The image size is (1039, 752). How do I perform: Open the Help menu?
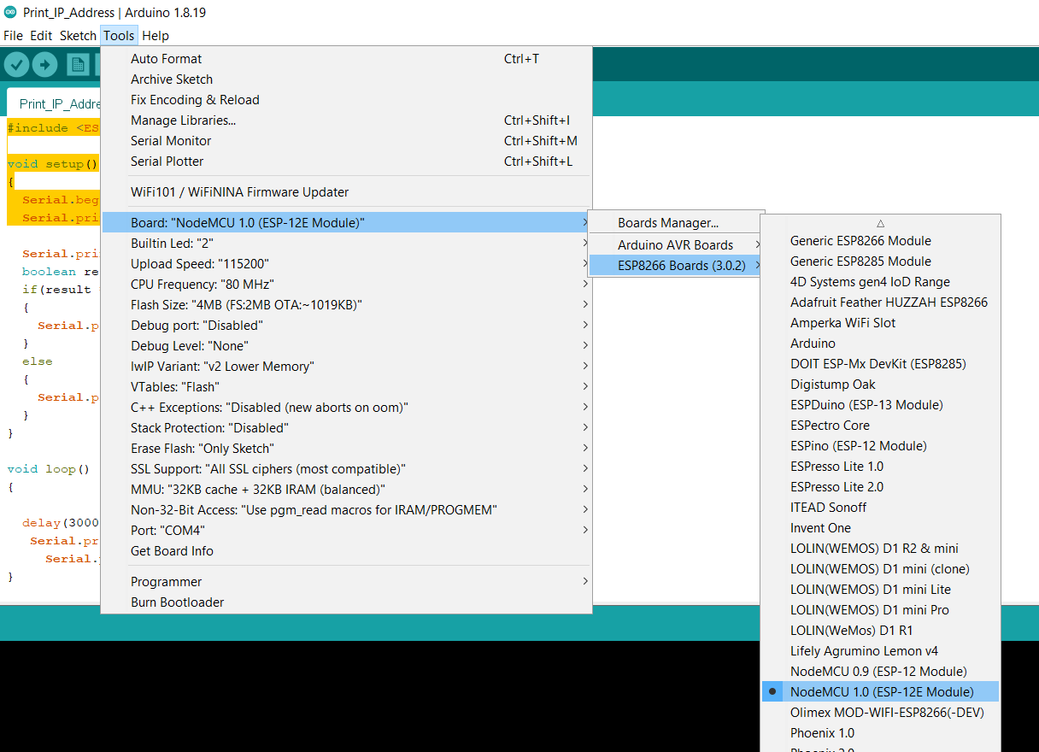[x=156, y=36]
